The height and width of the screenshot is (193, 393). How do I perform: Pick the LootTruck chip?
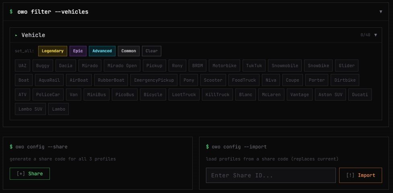coord(184,94)
